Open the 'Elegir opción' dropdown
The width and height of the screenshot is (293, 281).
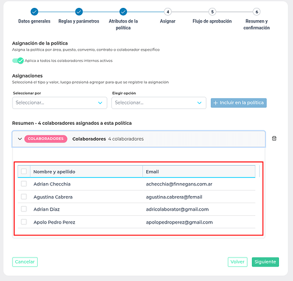click(159, 103)
